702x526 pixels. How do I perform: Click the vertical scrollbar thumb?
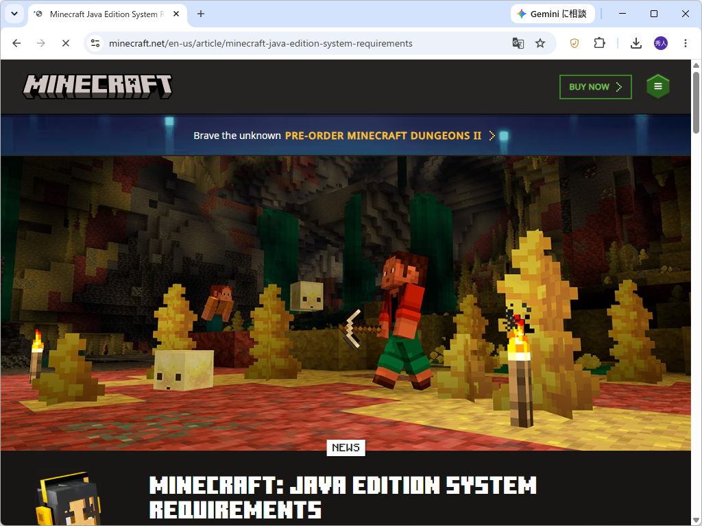(696, 102)
